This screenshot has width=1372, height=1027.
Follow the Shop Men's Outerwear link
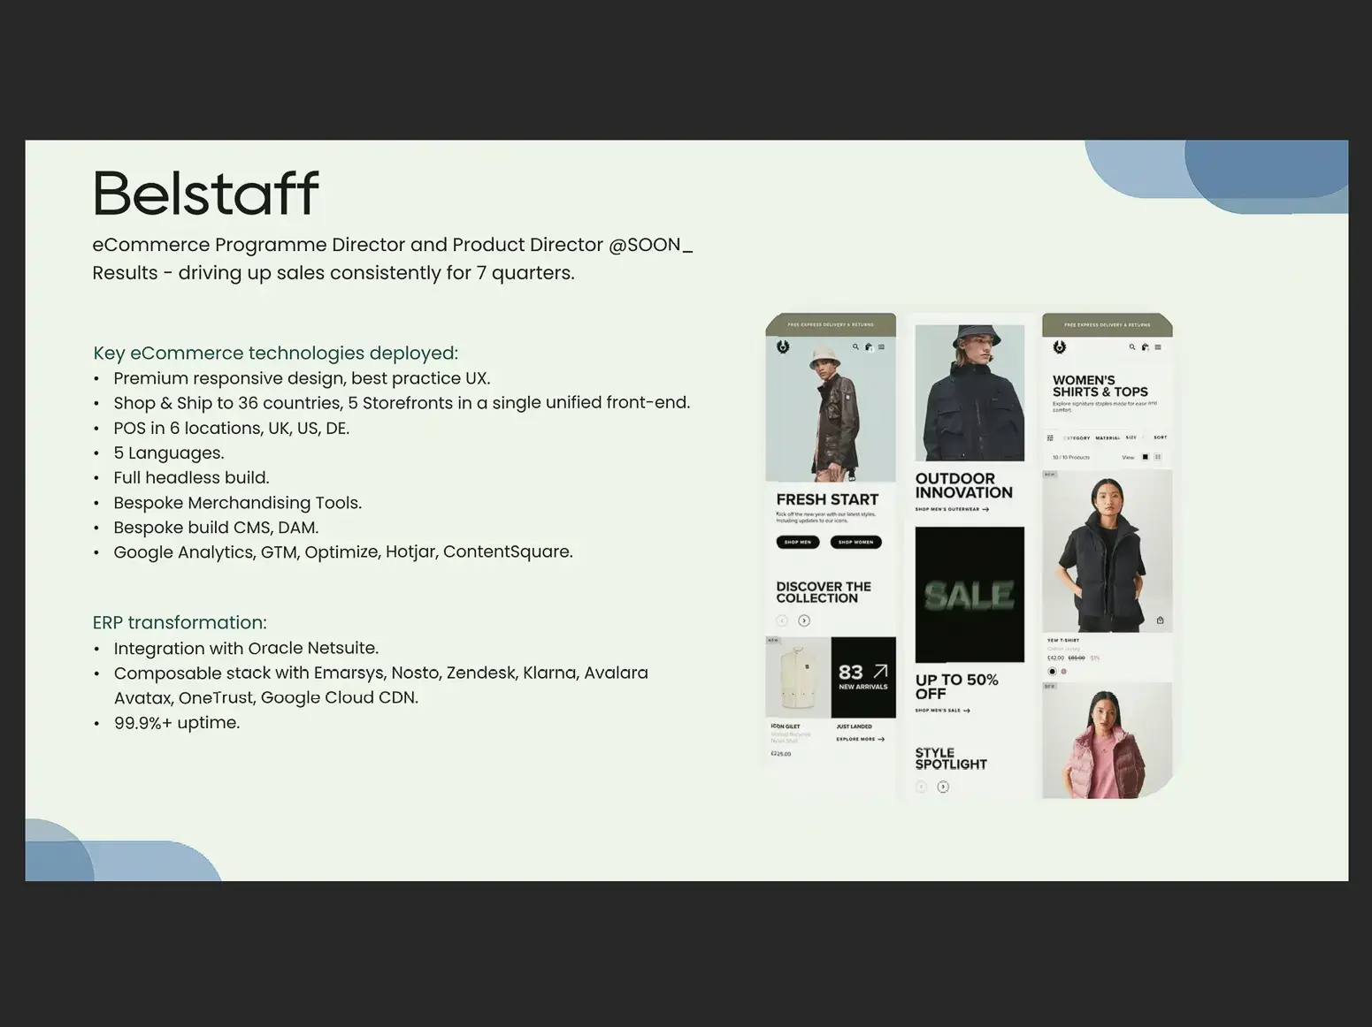[x=952, y=509]
